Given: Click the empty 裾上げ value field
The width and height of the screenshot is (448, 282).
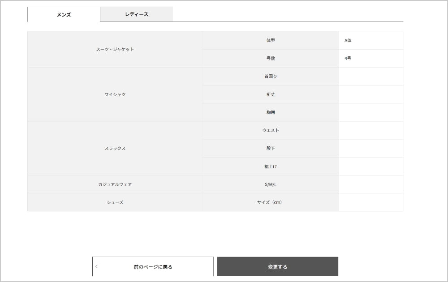Looking at the screenshot, I should pos(371,167).
